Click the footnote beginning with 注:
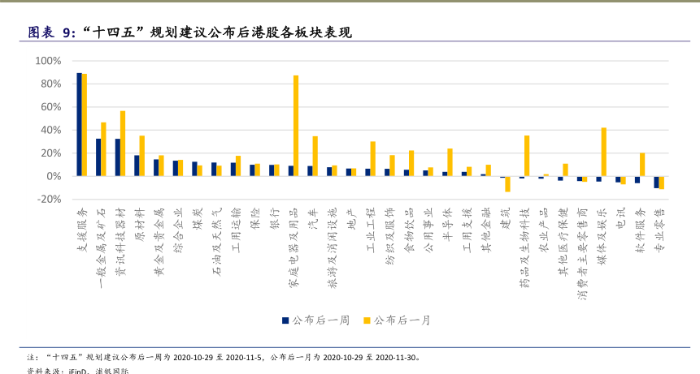Image resolution: width=700 pixels, height=374 pixels. 224,356
